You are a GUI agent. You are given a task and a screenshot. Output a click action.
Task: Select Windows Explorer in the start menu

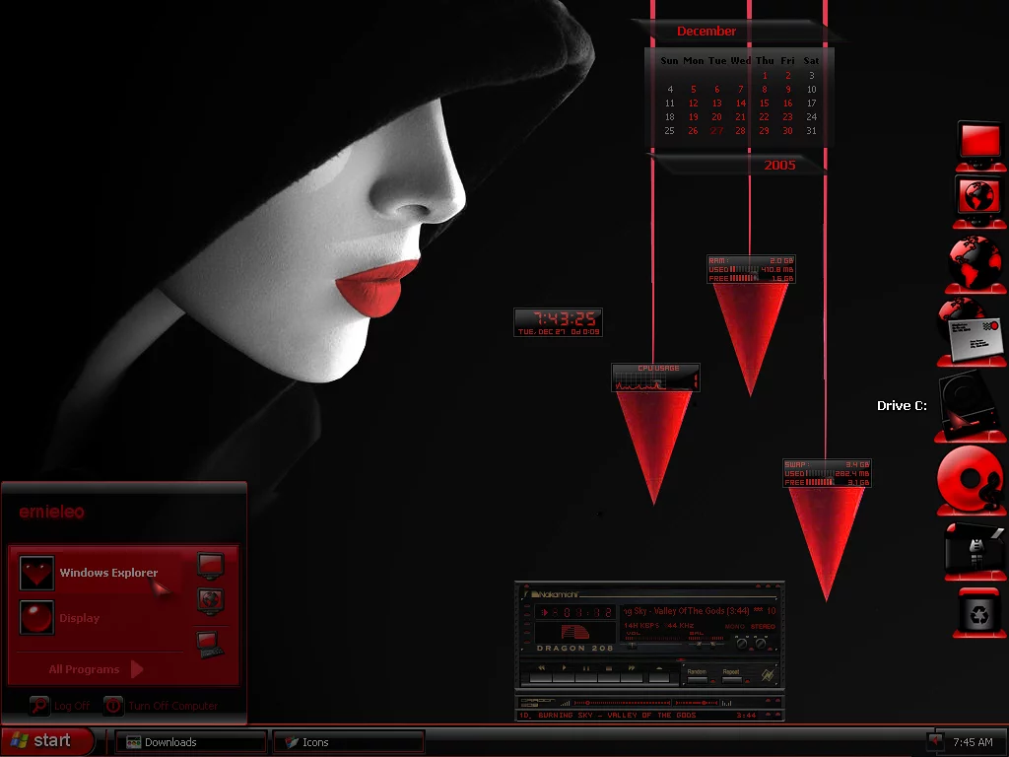click(108, 573)
